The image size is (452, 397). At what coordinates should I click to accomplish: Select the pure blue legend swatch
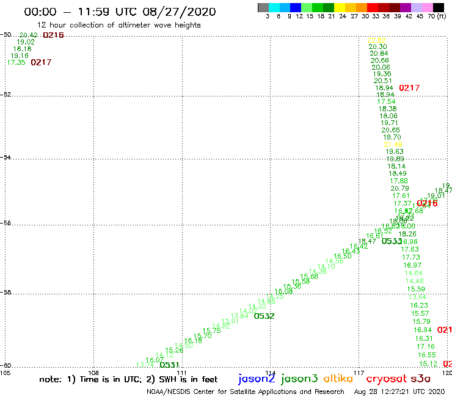click(296, 7)
